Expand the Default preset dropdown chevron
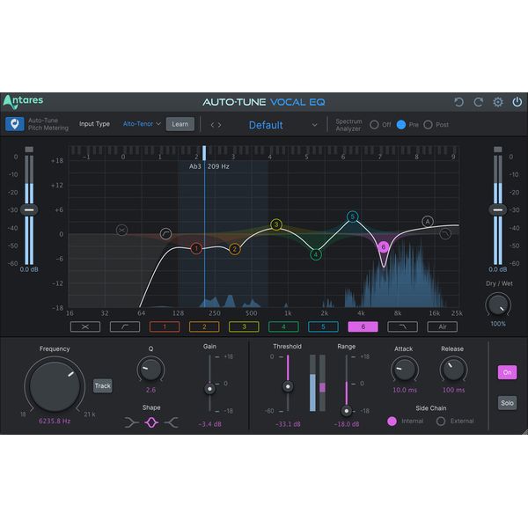The image size is (528, 528). point(314,125)
